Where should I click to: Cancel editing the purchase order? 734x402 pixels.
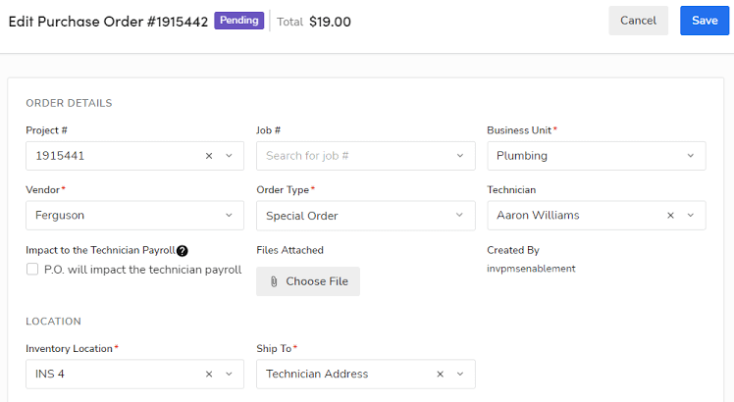pos(638,21)
